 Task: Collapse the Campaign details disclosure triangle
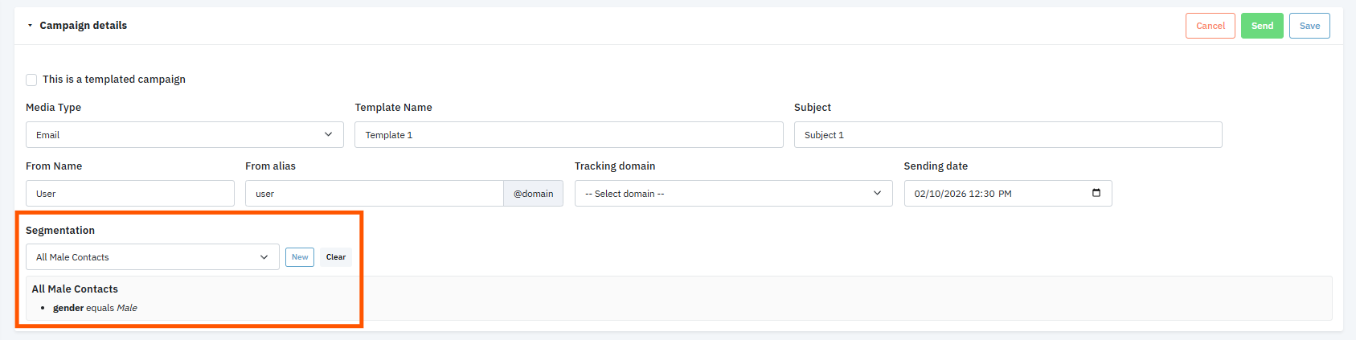point(30,26)
